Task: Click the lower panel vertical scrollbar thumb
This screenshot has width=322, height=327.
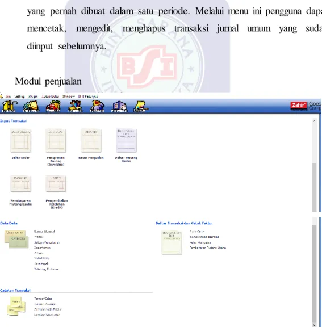Action: coord(314,273)
